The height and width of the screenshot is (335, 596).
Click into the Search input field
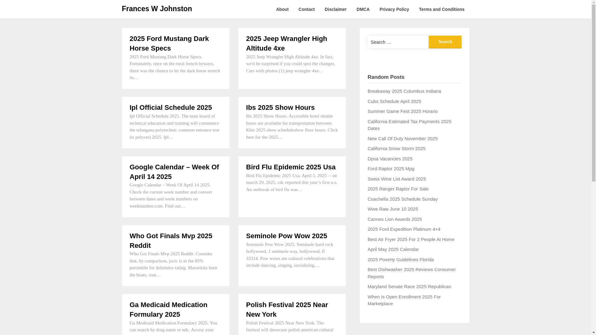(398, 42)
